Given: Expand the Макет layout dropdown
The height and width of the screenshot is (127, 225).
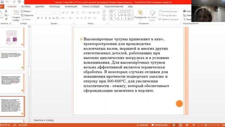Looking at the screenshot, I should pyautogui.click(x=26, y=11).
